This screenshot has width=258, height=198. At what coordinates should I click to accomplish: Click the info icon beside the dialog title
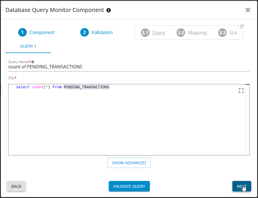pos(108,10)
